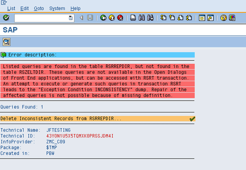Open the List menu
Screen dimensions: 246x170
coord(11,8)
